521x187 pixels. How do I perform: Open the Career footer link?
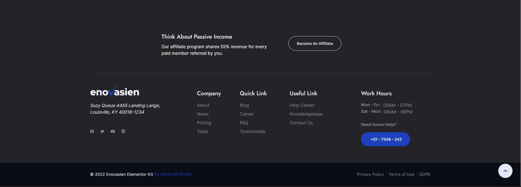point(247,114)
